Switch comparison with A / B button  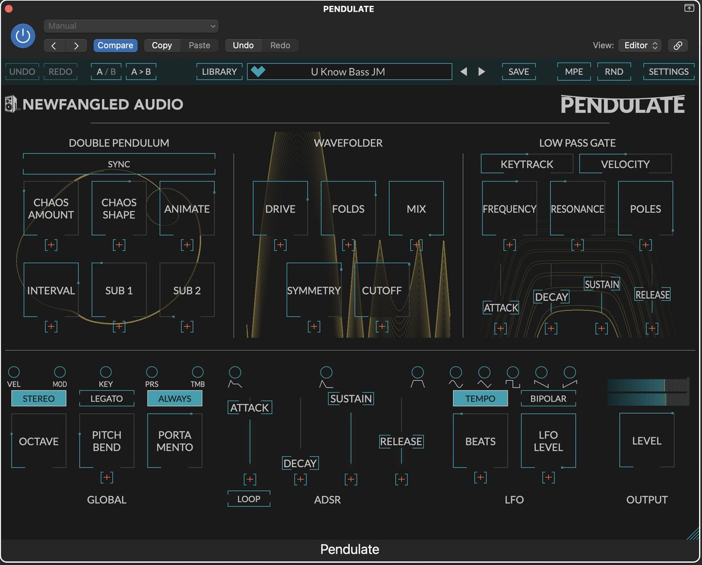(106, 71)
